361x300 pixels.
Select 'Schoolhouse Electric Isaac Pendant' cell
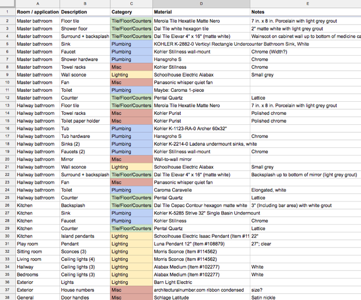point(201,236)
